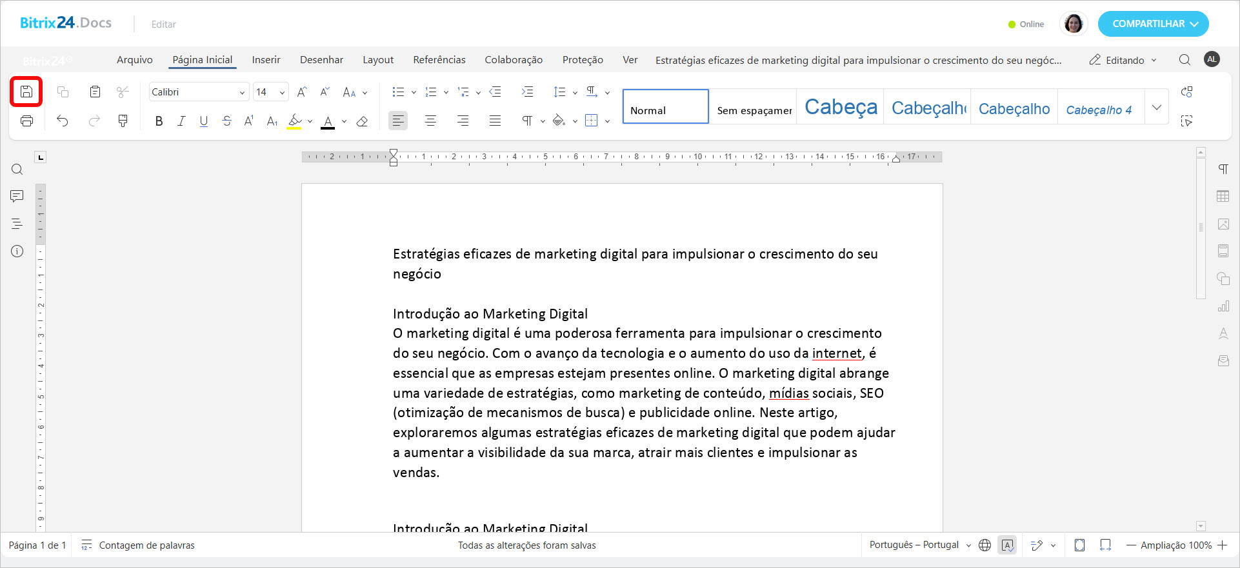Click the Undo arrow icon
The width and height of the screenshot is (1240, 568).
[62, 121]
